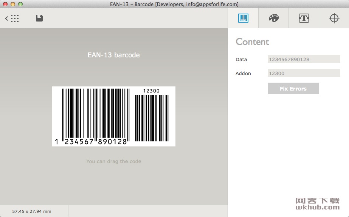
Task: Click the '57.45 x 27.94 mm' size readout
Action: coord(32,211)
